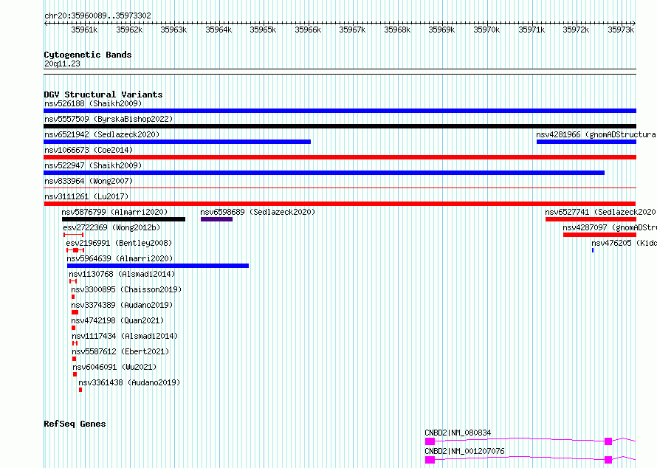Image resolution: width=657 pixels, height=468 pixels.
Task: Click the blue nsv6521942 variant bar
Action: pyautogui.click(x=177, y=142)
